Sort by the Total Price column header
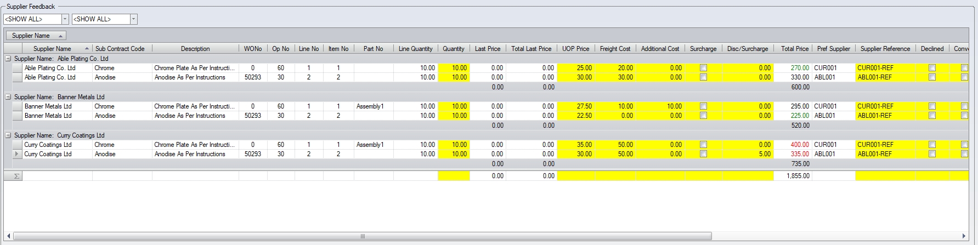The image size is (978, 245). 794,49
